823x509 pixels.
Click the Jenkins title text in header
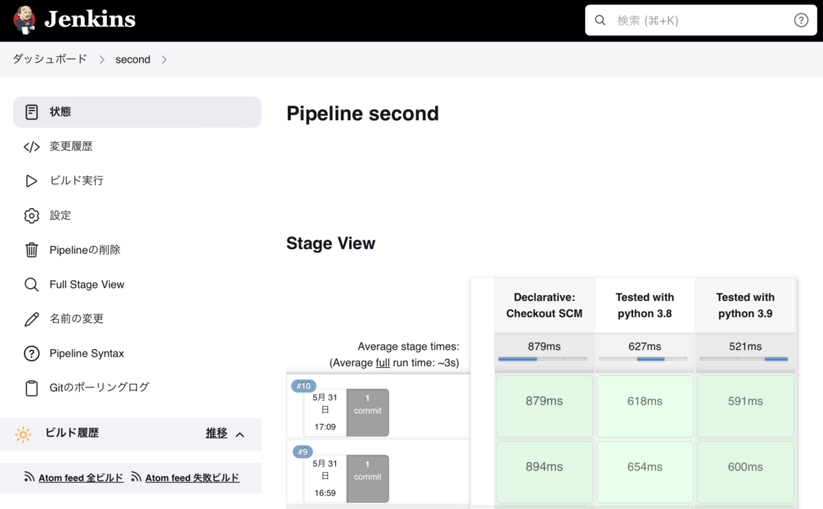click(90, 19)
